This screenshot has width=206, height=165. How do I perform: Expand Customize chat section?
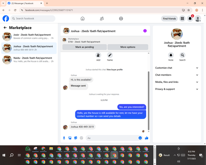pos(177,68)
